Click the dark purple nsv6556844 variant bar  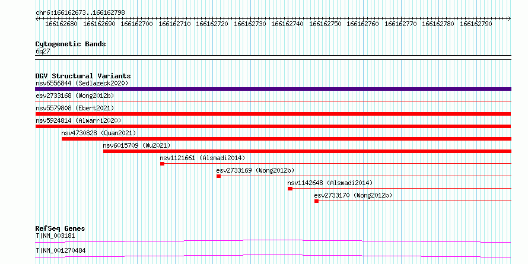tap(273, 89)
